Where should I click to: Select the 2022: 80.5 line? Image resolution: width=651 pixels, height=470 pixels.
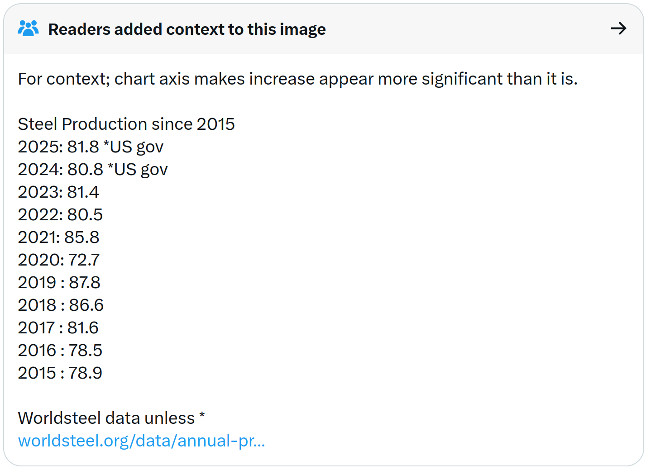(60, 215)
